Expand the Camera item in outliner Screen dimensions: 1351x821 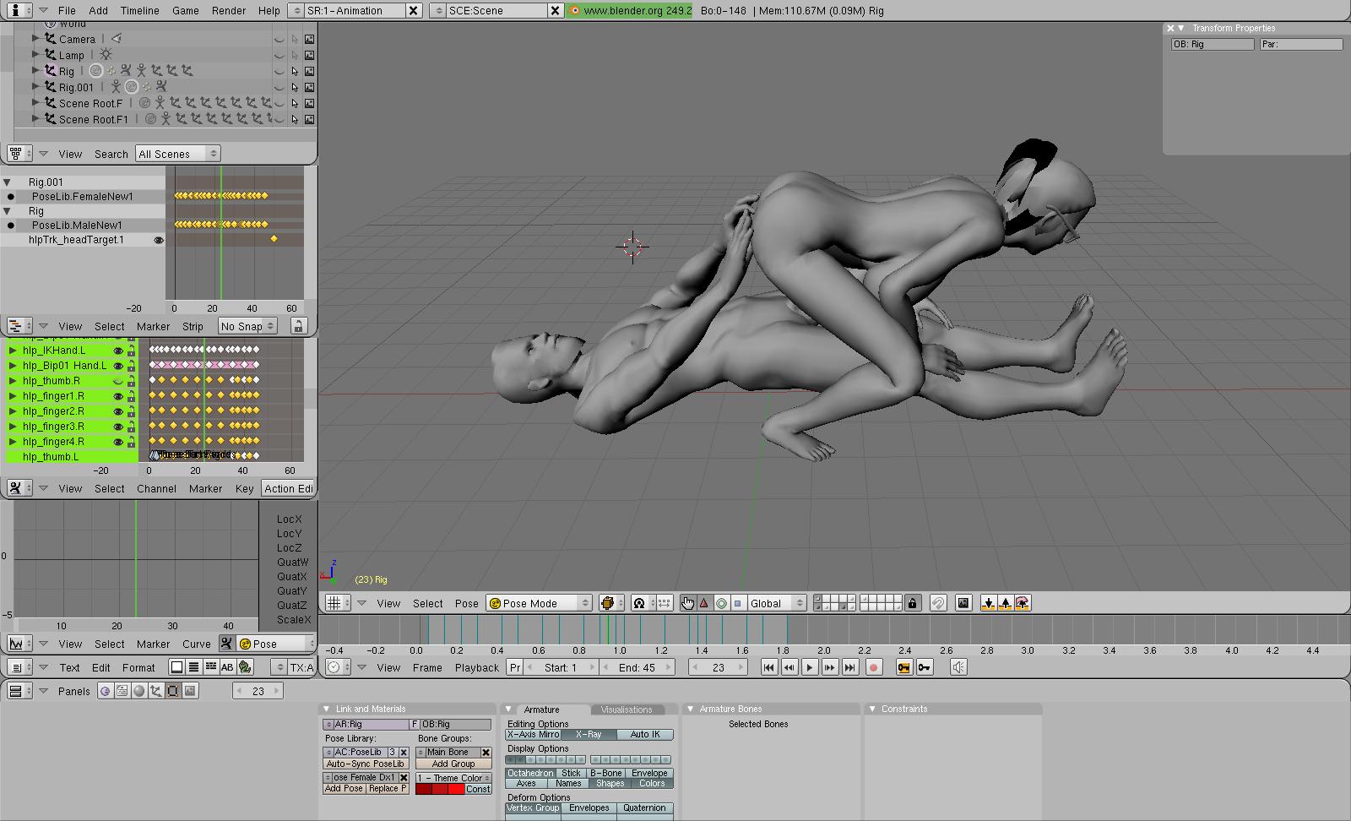(35, 39)
